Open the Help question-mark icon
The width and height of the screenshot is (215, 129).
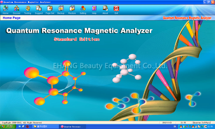click(94, 10)
